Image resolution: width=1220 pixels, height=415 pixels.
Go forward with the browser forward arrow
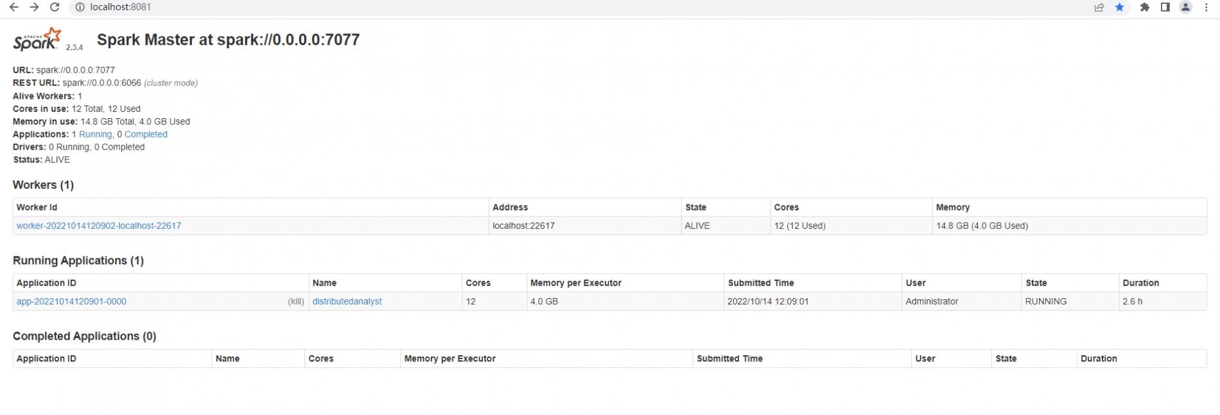pos(34,7)
